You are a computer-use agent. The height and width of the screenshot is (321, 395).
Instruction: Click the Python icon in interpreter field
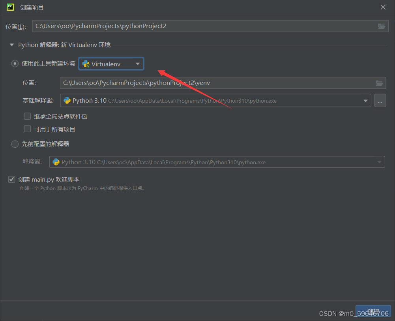coord(56,162)
